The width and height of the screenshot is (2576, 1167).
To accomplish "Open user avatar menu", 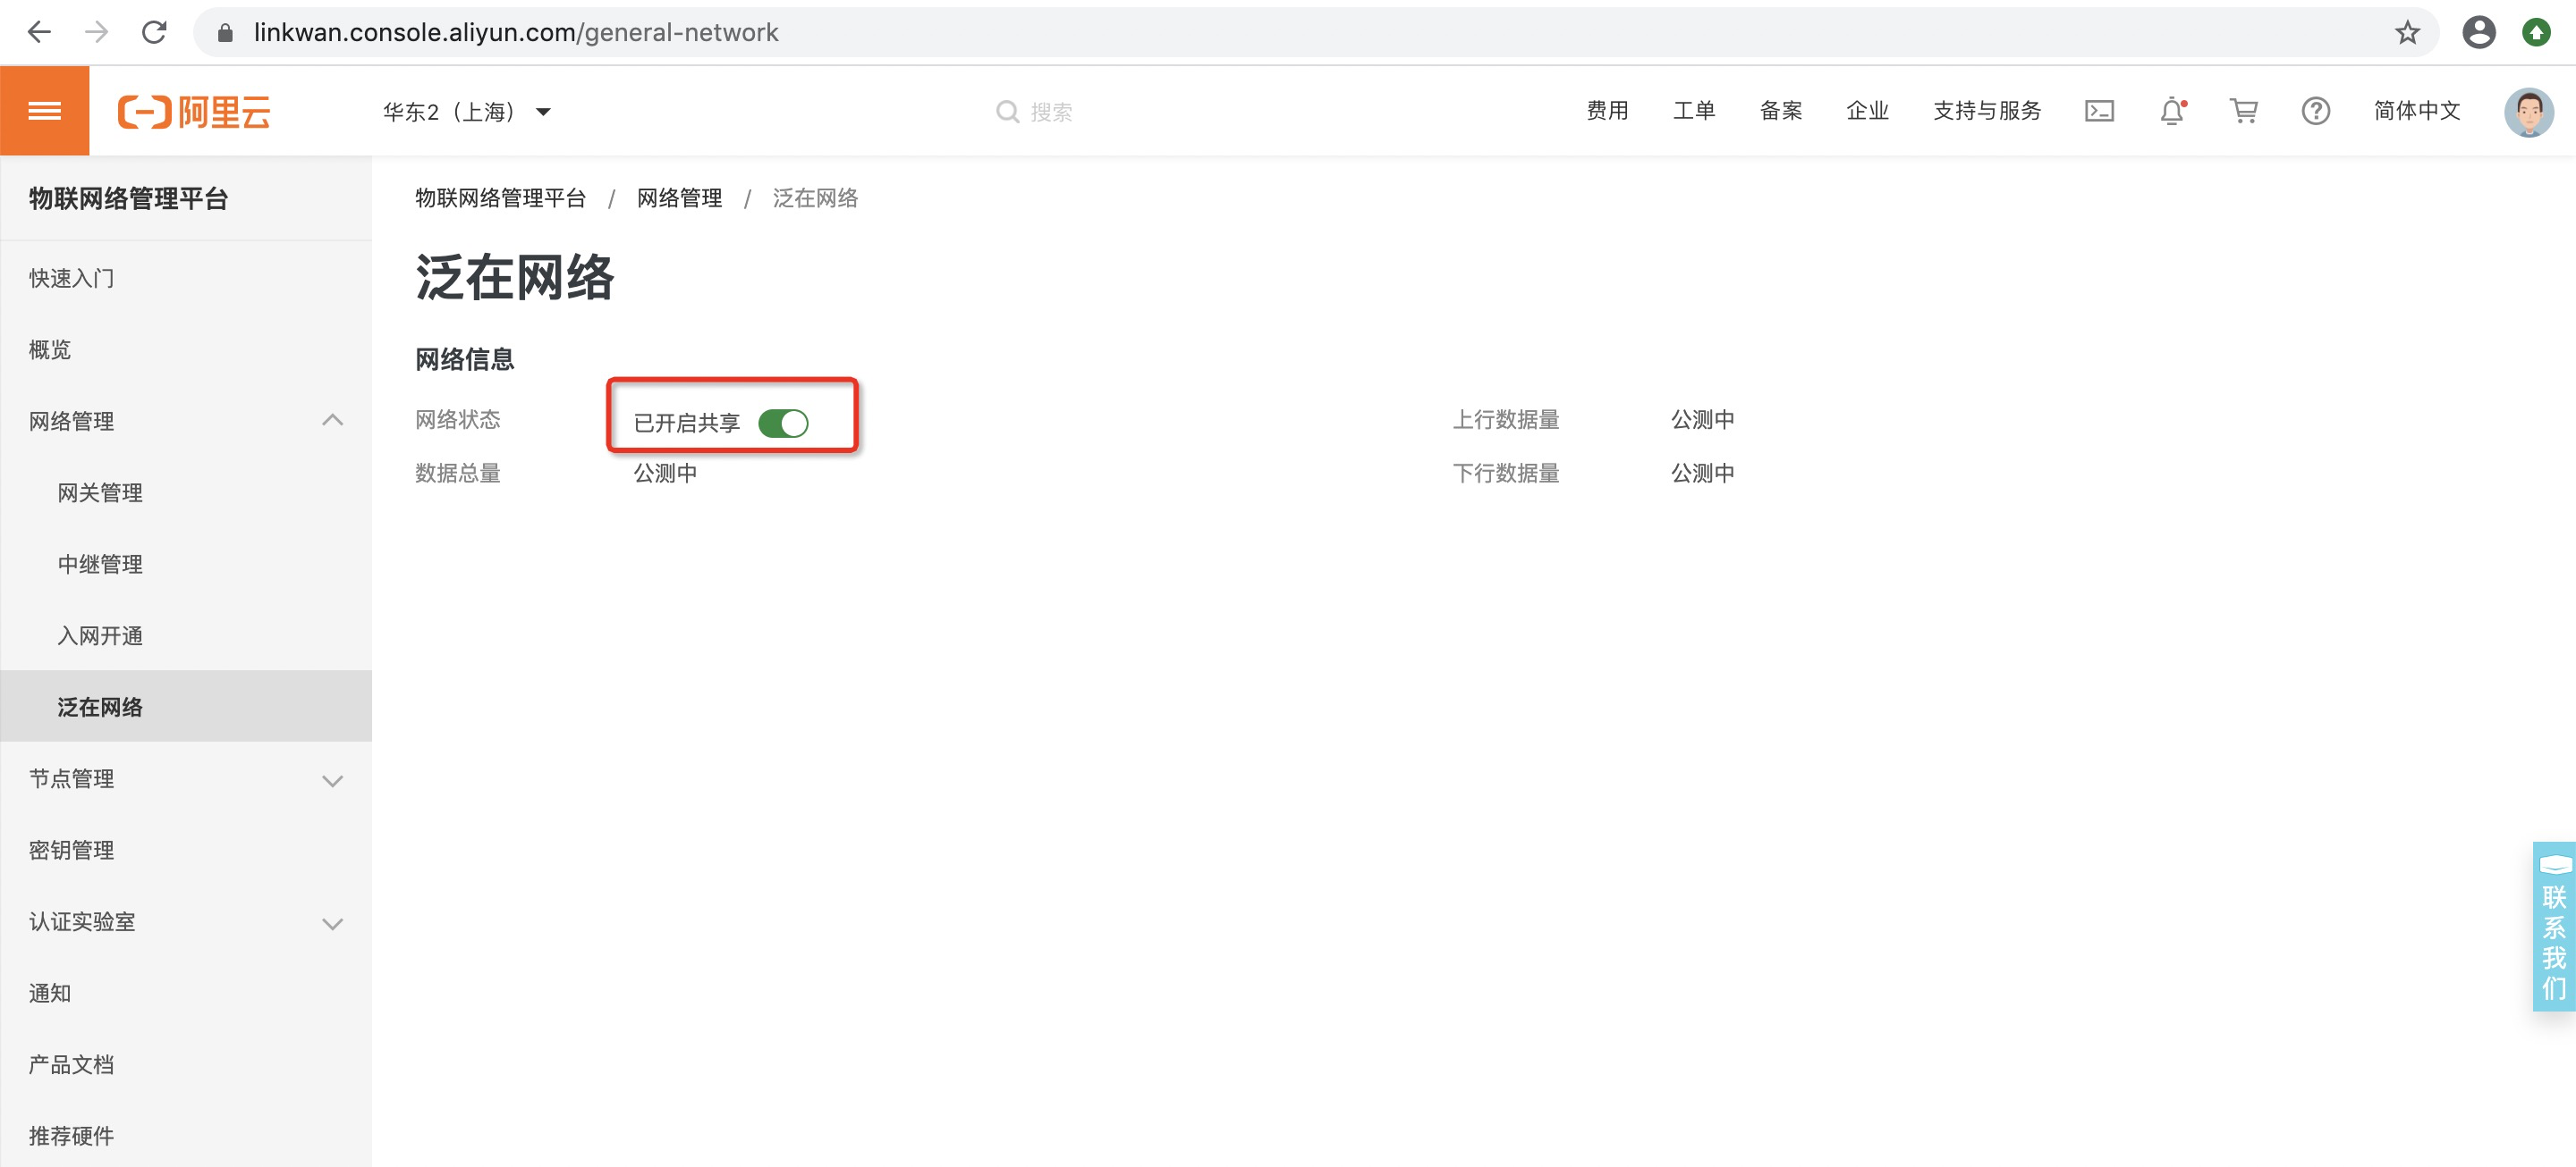I will [x=2529, y=112].
